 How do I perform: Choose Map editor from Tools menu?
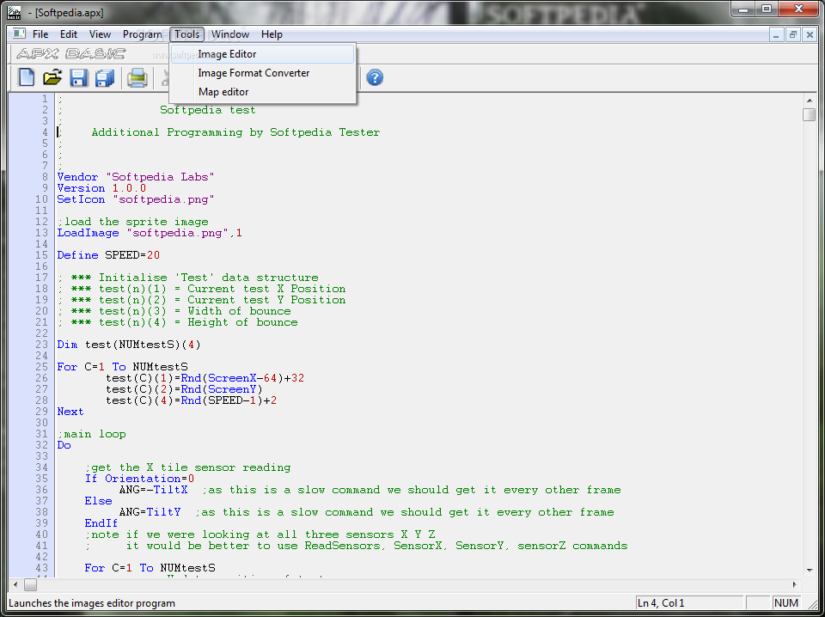[x=263, y=92]
